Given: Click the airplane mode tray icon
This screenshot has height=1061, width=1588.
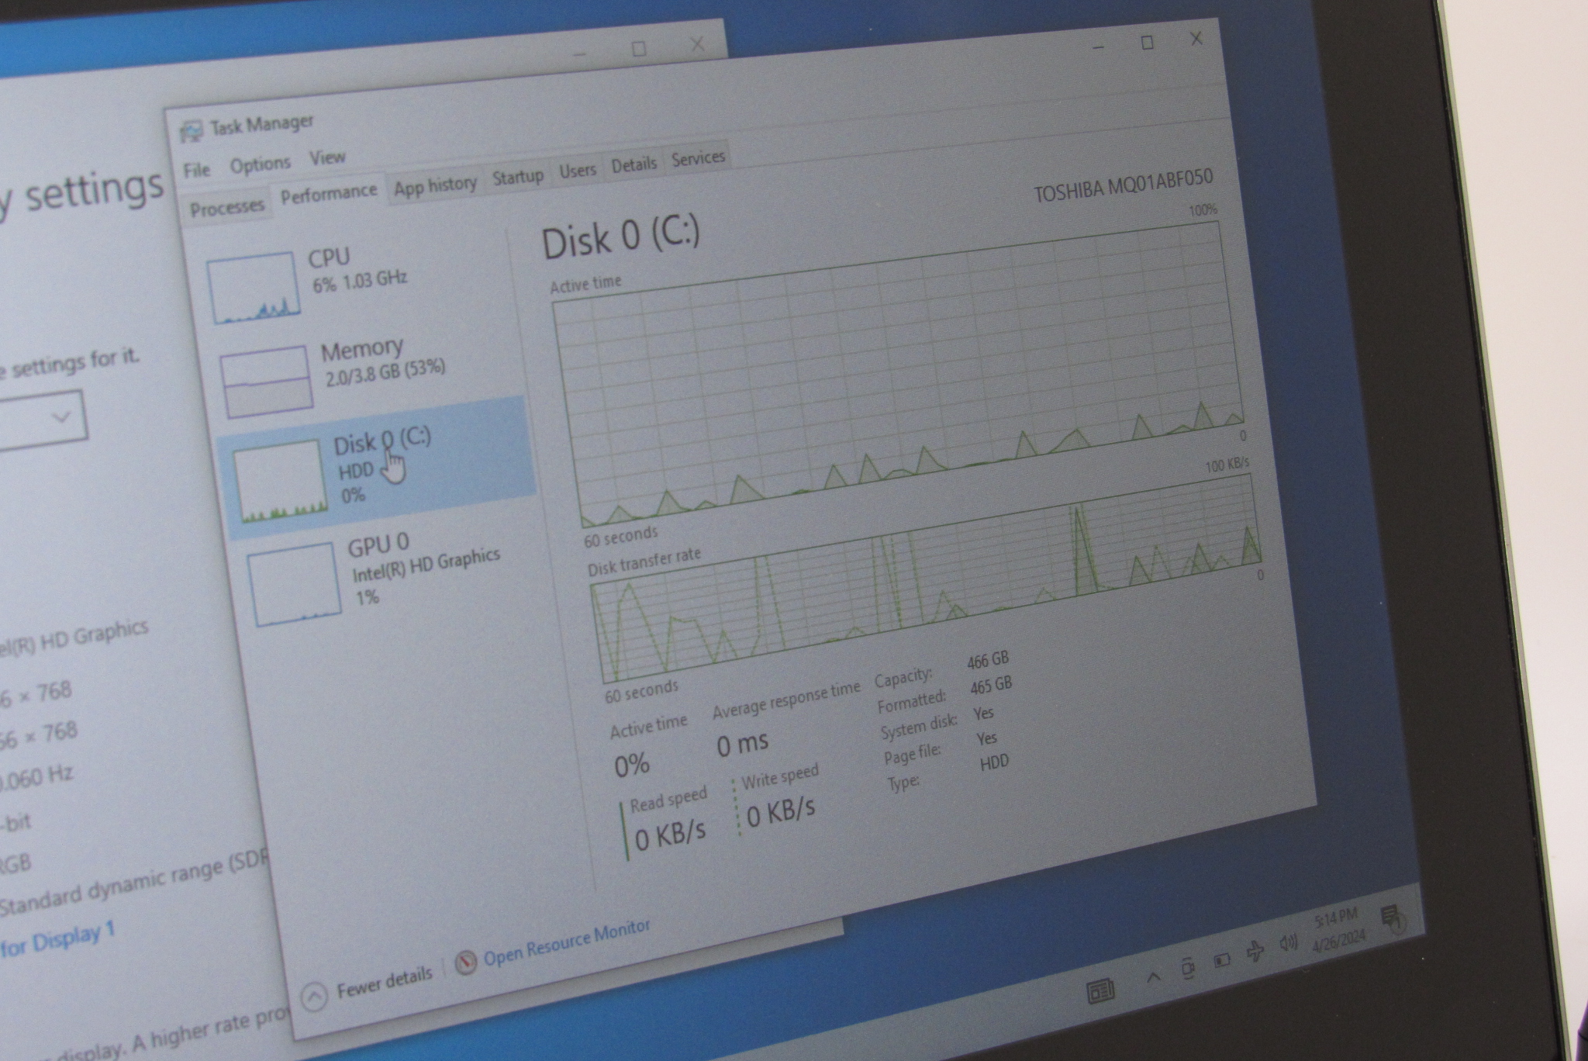Looking at the screenshot, I should (1255, 951).
